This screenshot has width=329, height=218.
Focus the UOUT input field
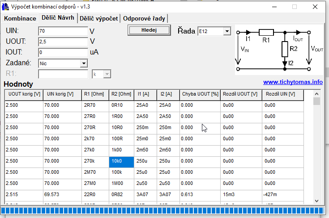[62, 42]
